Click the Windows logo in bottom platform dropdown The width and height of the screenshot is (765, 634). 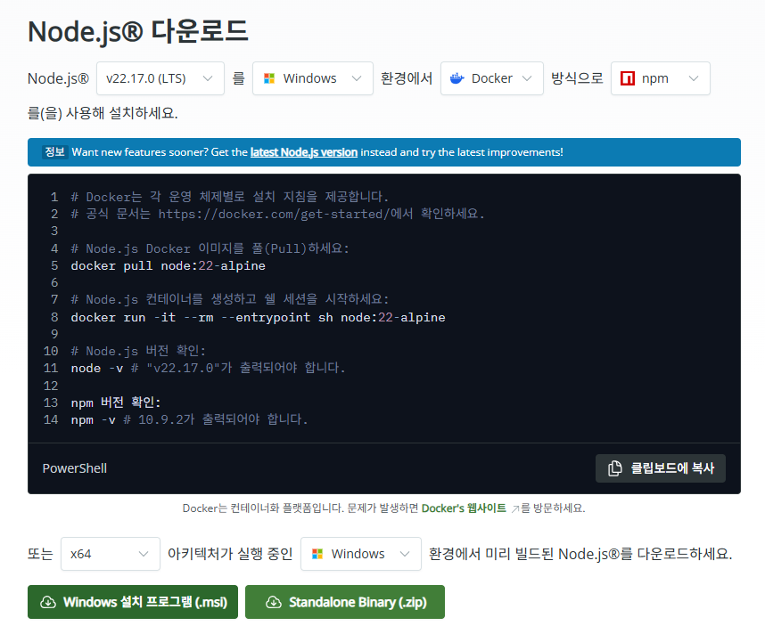click(317, 554)
